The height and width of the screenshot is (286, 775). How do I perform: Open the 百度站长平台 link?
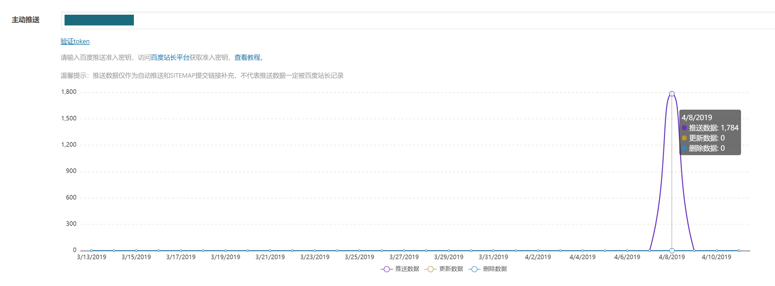pyautogui.click(x=170, y=57)
